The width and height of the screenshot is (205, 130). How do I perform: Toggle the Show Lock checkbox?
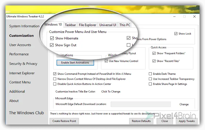point(176,34)
